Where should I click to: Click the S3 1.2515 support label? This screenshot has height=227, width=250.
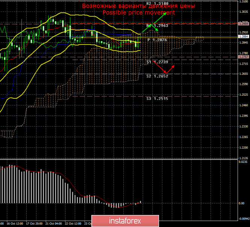158,99
